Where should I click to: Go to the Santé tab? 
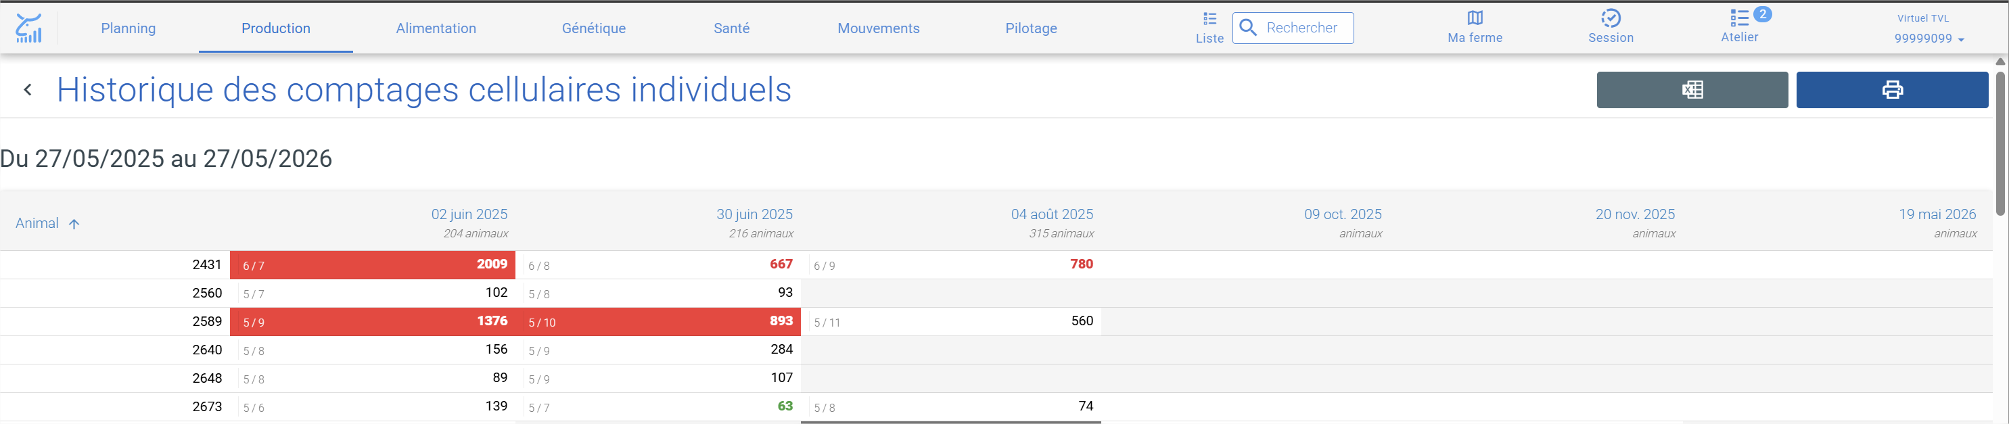coord(731,28)
